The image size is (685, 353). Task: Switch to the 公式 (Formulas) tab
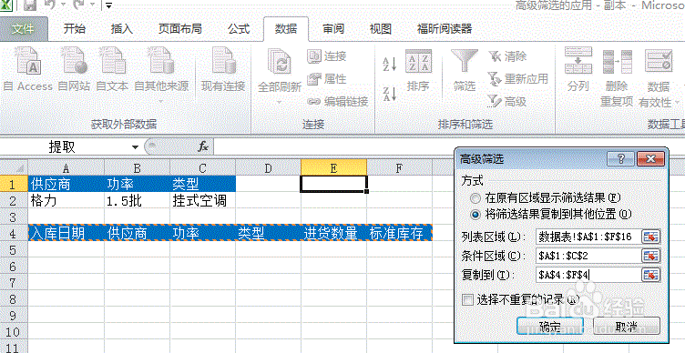(239, 29)
